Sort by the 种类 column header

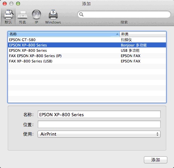point(143,34)
